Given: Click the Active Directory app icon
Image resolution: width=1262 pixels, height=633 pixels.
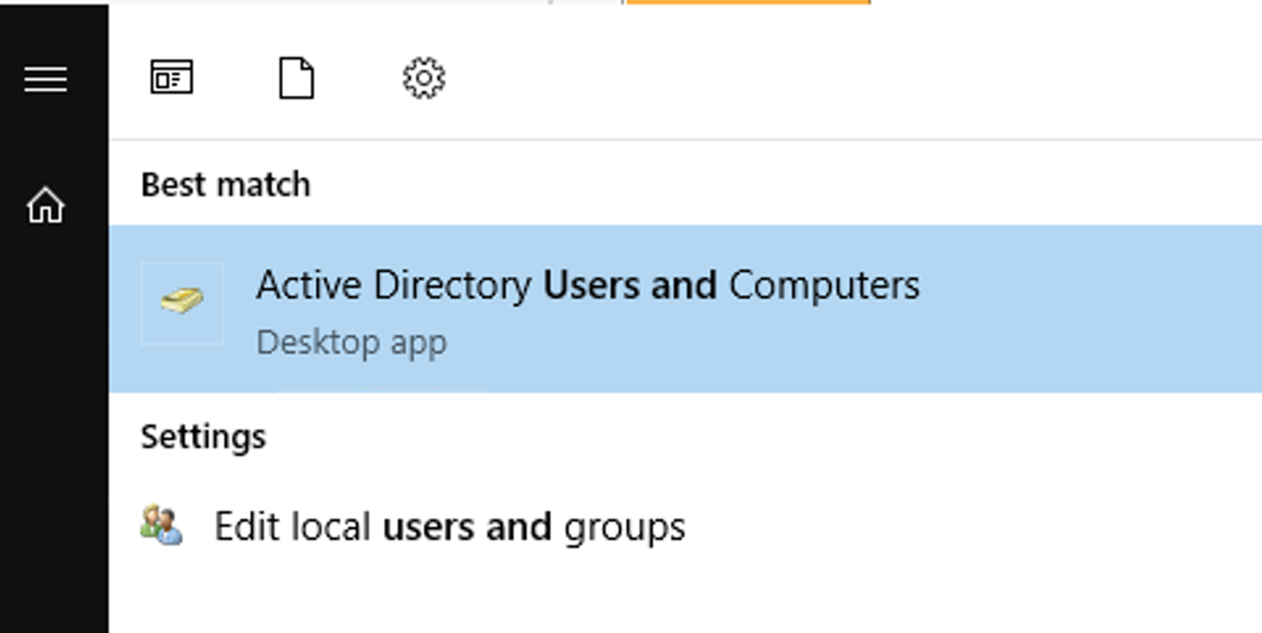Looking at the screenshot, I should click(183, 303).
